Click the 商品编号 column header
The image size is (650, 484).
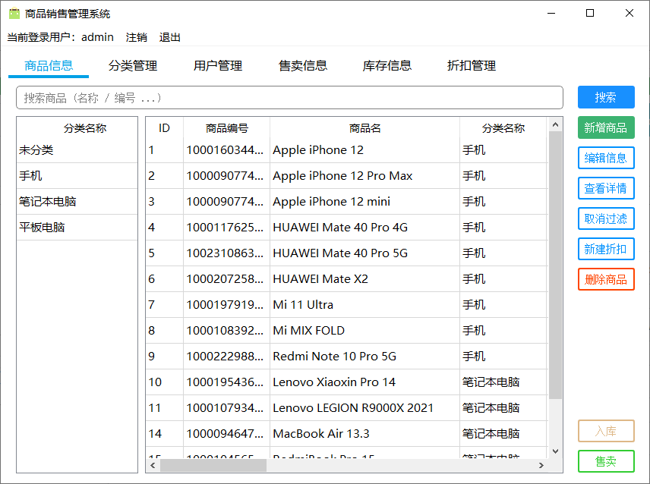tap(227, 128)
